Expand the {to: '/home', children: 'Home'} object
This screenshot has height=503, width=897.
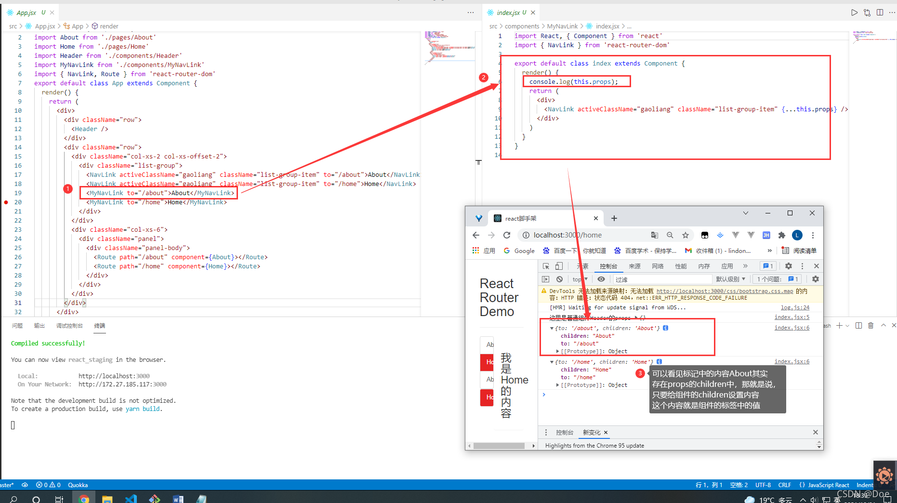click(x=552, y=361)
